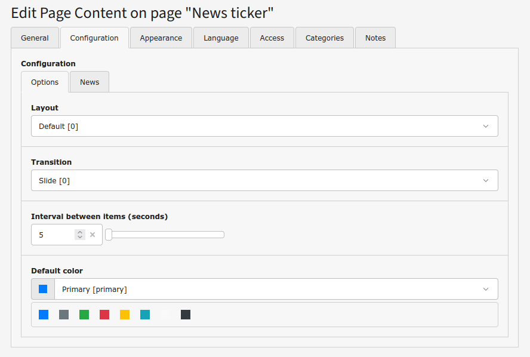Pick the blue color swatch
The image size is (530, 357).
44,315
